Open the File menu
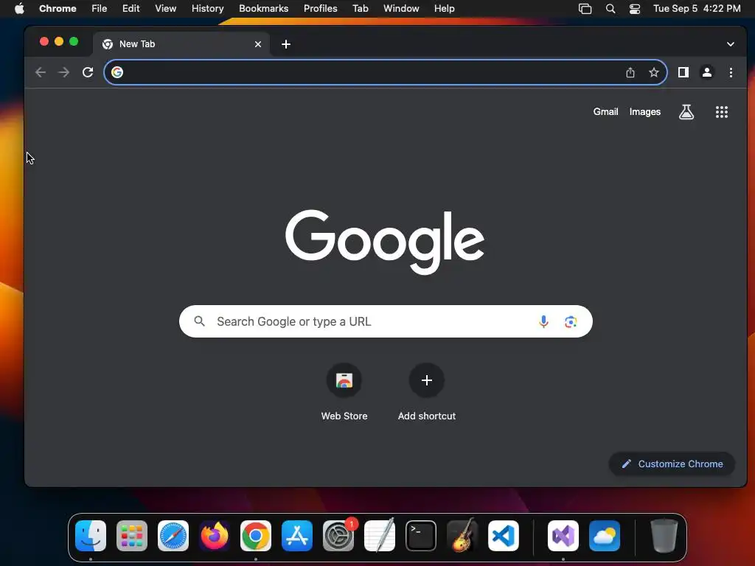This screenshot has width=755, height=566. 100,8
